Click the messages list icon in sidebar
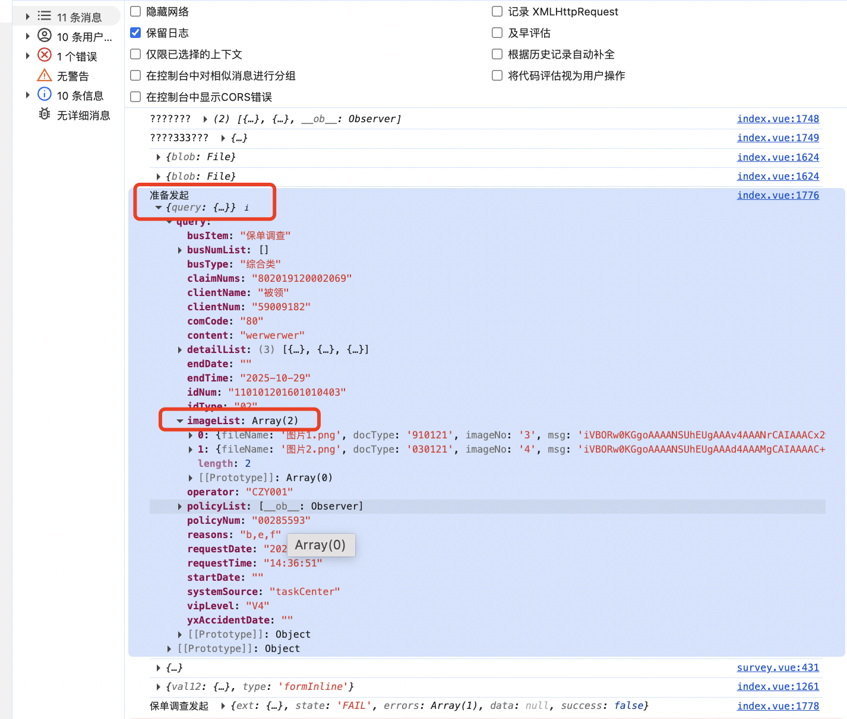The image size is (847, 719). [45, 16]
